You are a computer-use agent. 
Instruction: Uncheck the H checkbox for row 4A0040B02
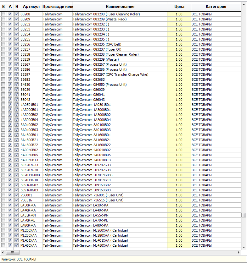coord(16,150)
